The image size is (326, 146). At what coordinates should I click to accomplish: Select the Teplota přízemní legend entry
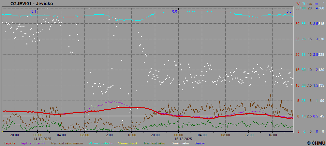pos(33,143)
